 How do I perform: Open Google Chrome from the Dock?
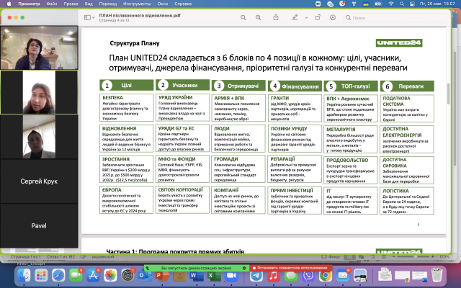[326, 276]
